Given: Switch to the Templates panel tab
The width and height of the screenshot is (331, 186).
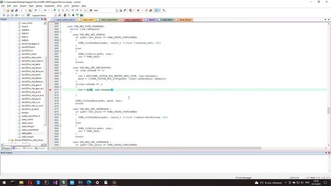Looking at the screenshot, I should (40, 148).
